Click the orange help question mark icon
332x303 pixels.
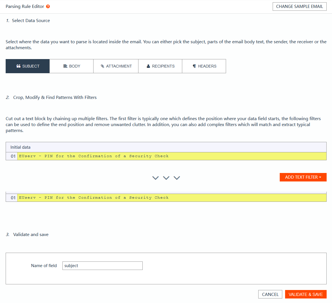(48, 7)
